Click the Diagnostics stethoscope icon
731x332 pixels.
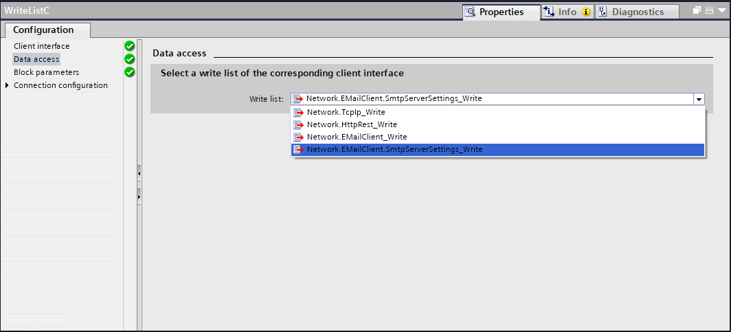(x=603, y=12)
